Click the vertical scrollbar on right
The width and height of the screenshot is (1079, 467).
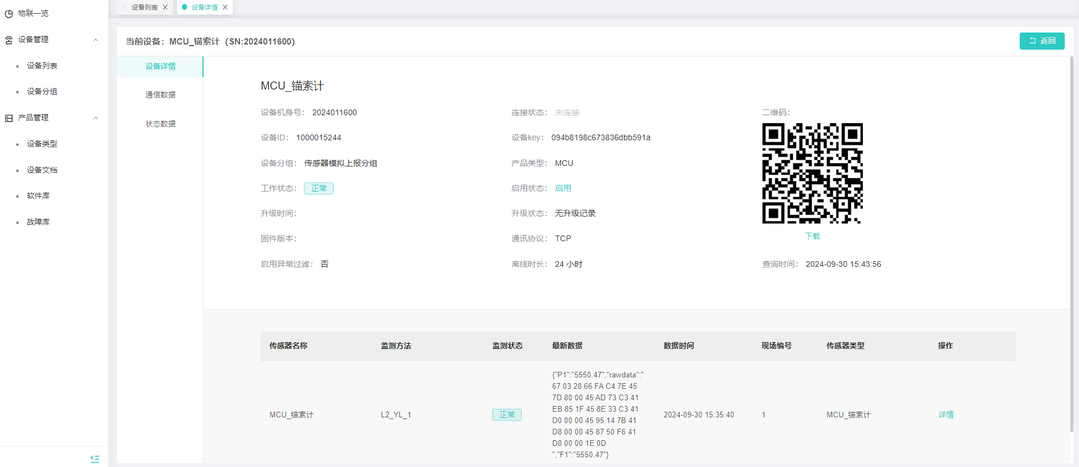pyautogui.click(x=1072, y=245)
